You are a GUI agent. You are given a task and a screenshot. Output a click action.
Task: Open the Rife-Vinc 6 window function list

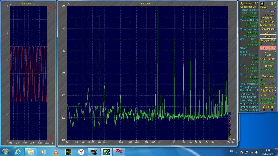coord(268,91)
